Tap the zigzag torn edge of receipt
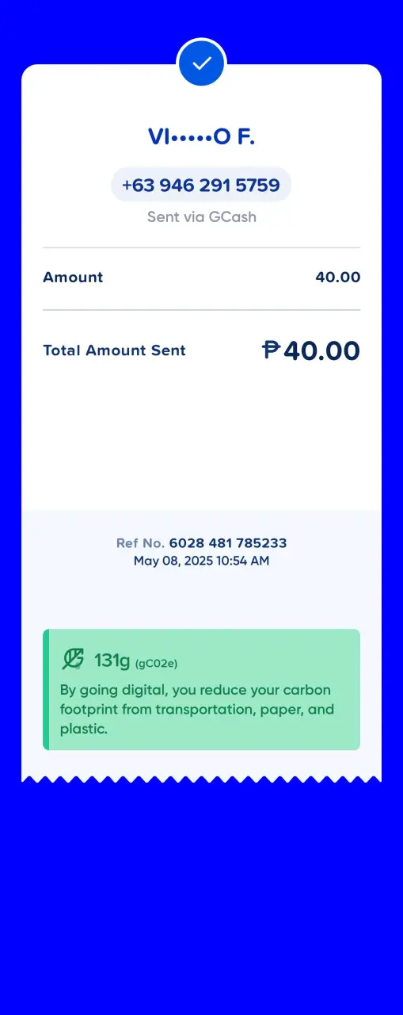Viewport: 403px width, 1015px height. coord(201,779)
